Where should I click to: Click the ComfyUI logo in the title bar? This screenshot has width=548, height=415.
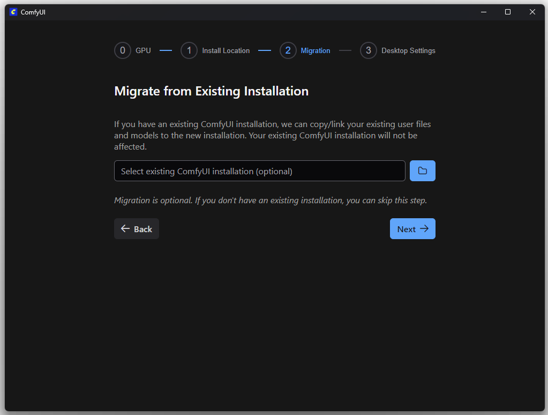(x=13, y=12)
